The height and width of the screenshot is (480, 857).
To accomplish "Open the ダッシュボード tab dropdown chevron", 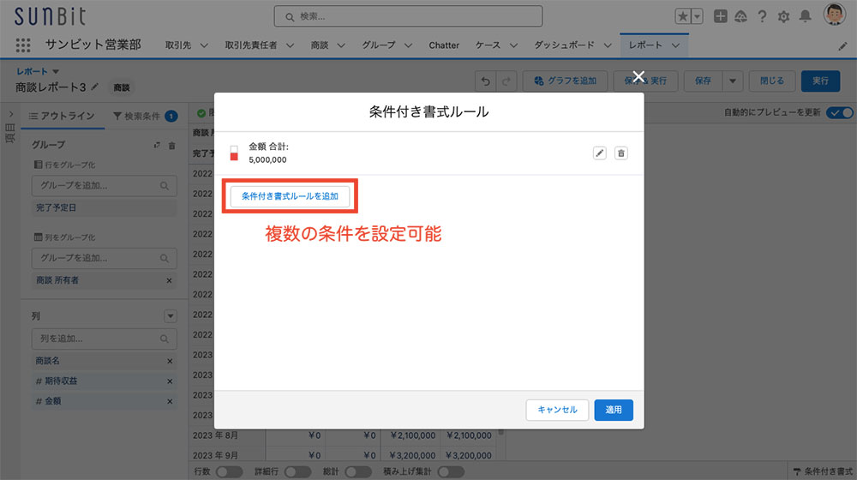I will (608, 45).
